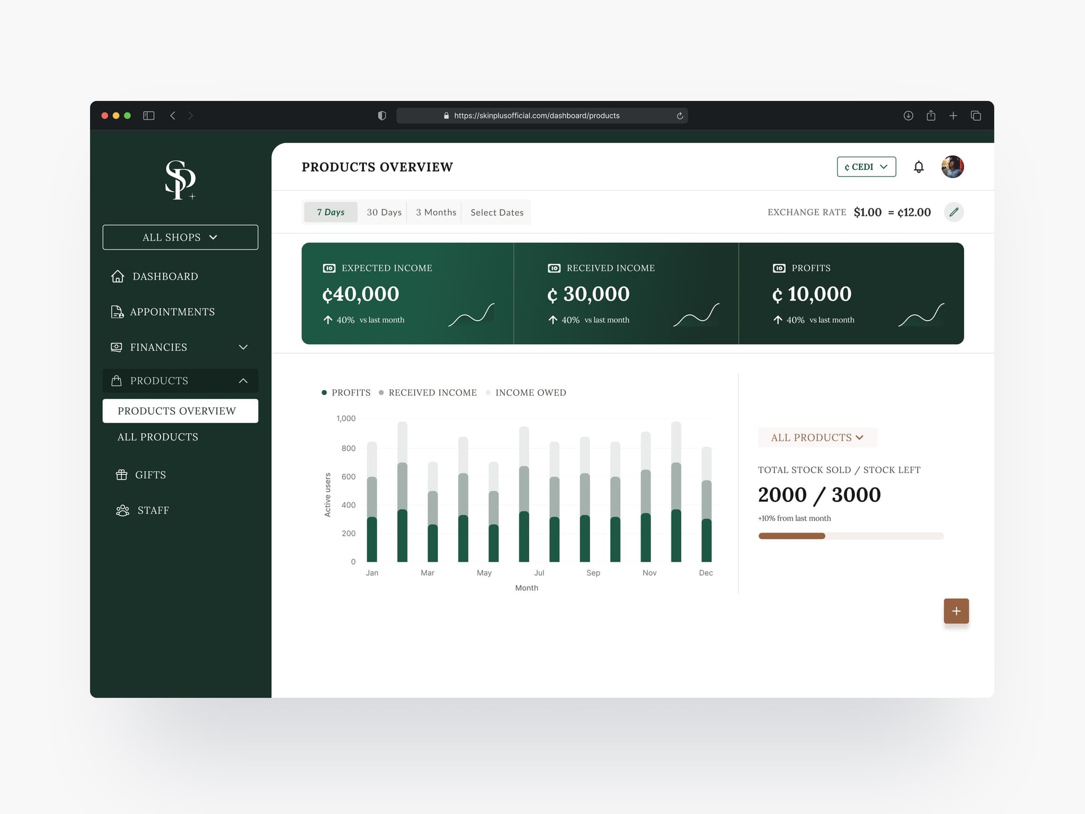Collapse the Products menu chevron
Image resolution: width=1085 pixels, height=814 pixels.
click(x=243, y=381)
